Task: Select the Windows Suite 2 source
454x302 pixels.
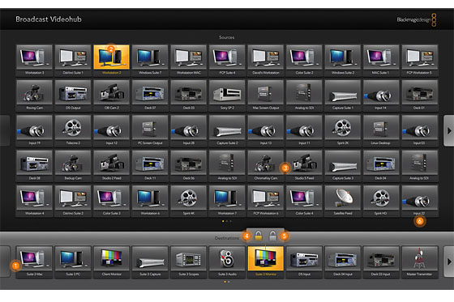Action: click(x=342, y=60)
